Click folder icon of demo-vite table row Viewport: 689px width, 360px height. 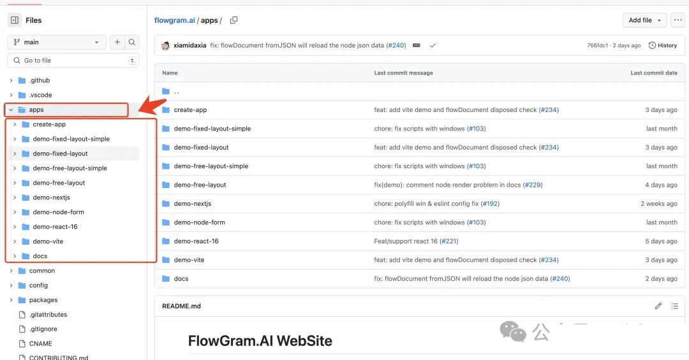tap(166, 260)
